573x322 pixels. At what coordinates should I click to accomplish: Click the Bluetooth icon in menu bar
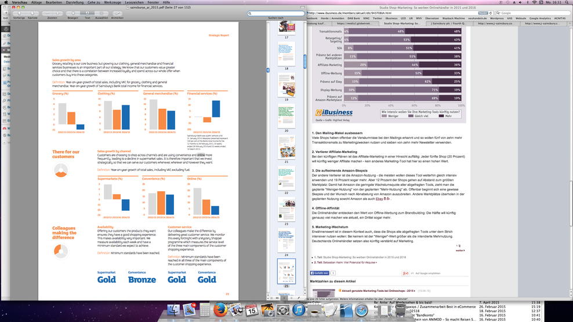click(528, 2)
